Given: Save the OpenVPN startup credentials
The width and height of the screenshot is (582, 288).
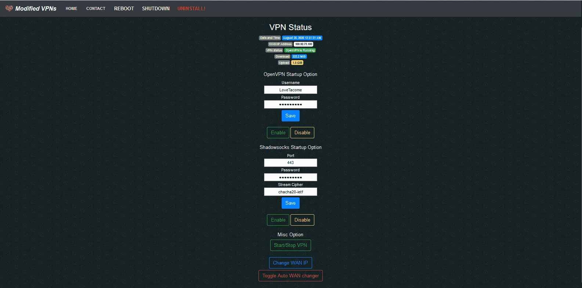Looking at the screenshot, I should 290,116.
